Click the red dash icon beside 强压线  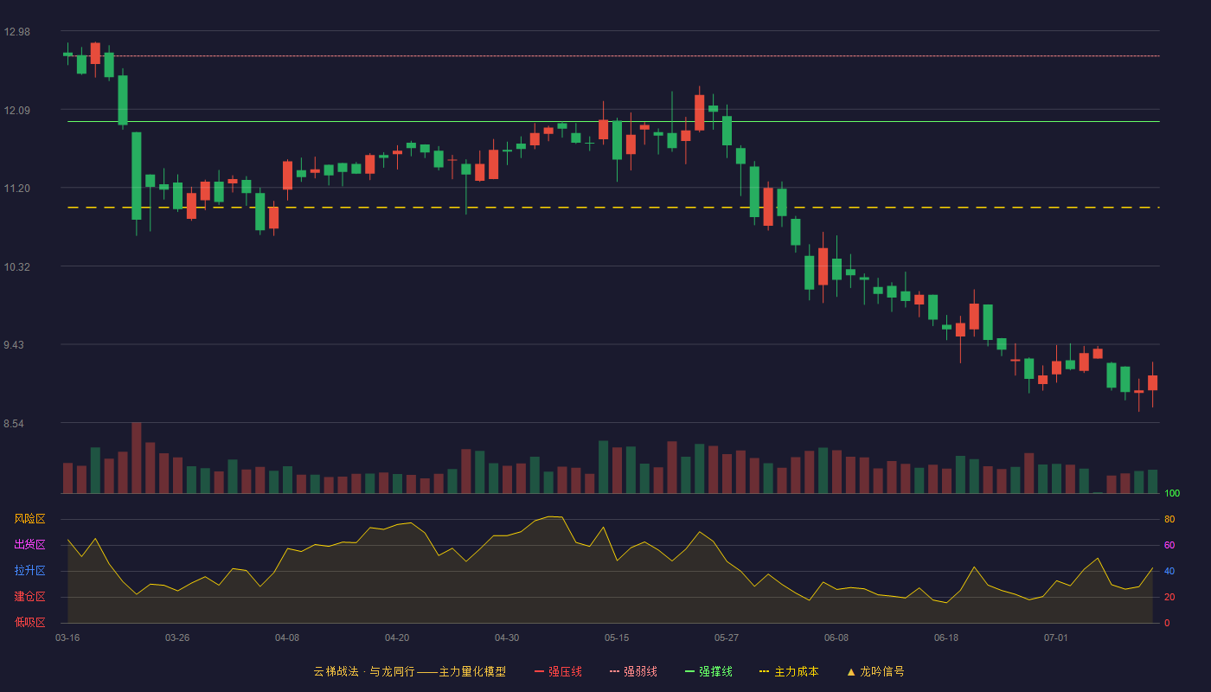540,671
